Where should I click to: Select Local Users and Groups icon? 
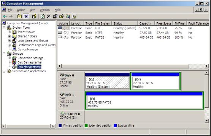[14, 41]
